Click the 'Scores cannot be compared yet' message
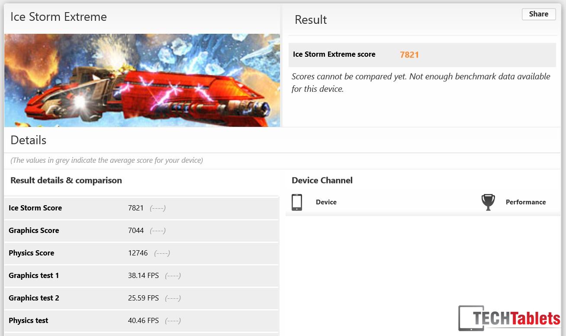Image resolution: width=566 pixels, height=336 pixels. point(421,83)
